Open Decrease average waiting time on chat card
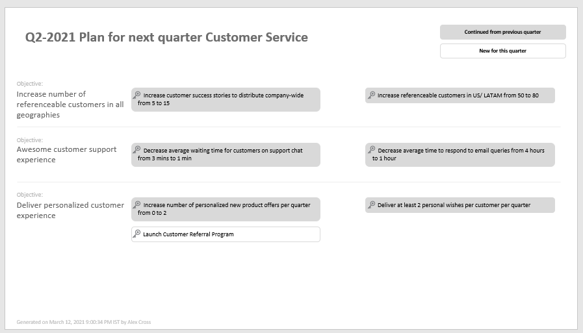Image resolution: width=583 pixels, height=333 pixels. click(x=226, y=154)
